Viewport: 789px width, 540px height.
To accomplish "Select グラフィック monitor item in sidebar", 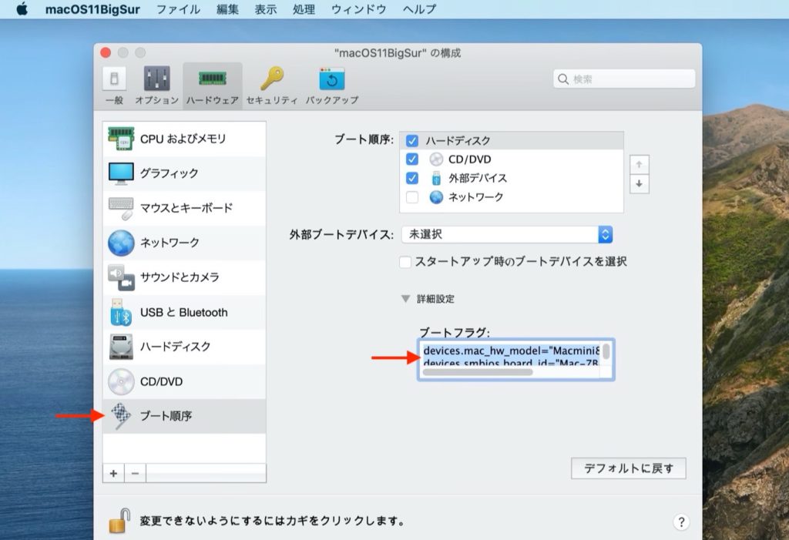I will tap(184, 173).
